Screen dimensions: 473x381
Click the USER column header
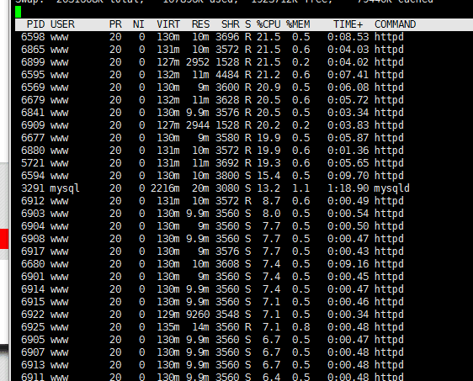pos(62,24)
